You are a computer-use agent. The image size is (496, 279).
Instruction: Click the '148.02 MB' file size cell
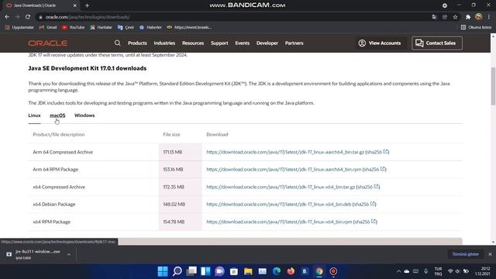[174, 205]
